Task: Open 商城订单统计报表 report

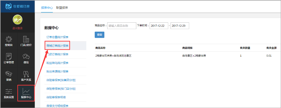Action: click(x=57, y=46)
